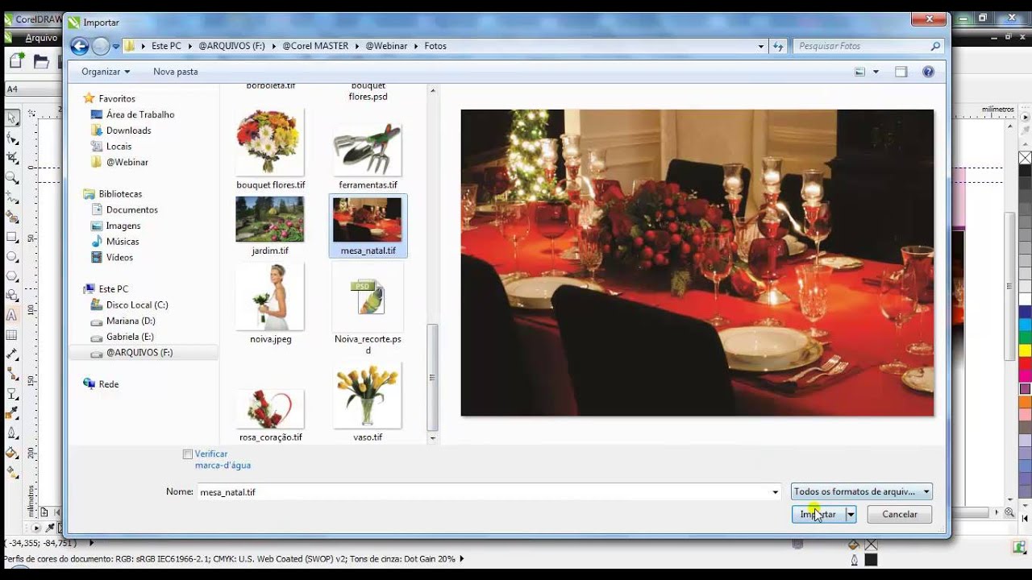The width and height of the screenshot is (1032, 580).
Task: Pick the black swatch in the color palette
Action: point(1025,171)
